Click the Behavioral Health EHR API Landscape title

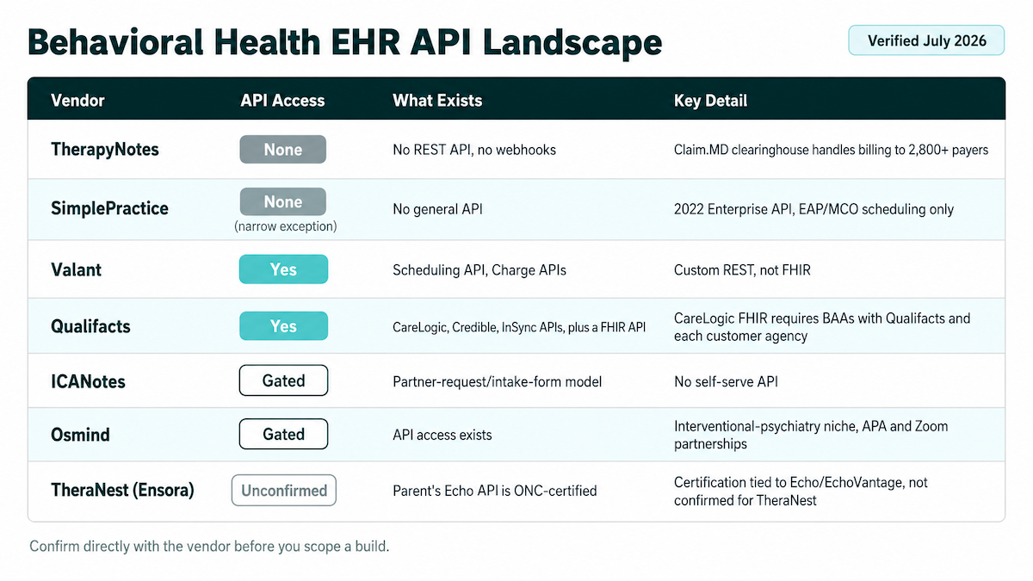point(344,42)
